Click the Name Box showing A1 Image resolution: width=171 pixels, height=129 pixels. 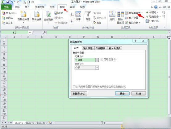coord(15,33)
